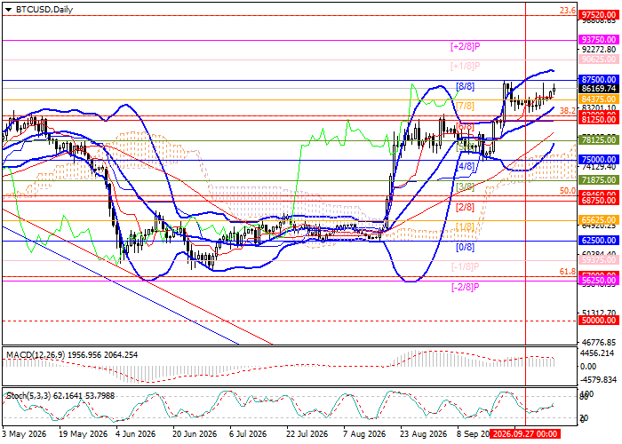Click the 38.2 Fibonacci level label

568,111
